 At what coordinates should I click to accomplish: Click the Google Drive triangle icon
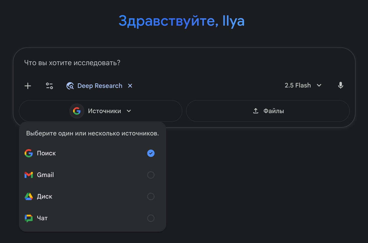29,196
